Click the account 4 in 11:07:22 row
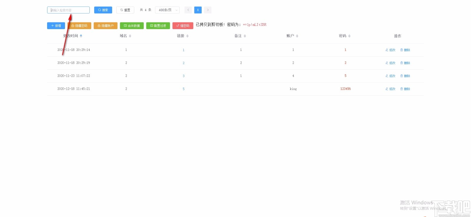The image size is (471, 217). (x=293, y=76)
